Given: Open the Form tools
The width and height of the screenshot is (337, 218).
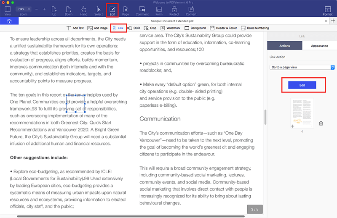Looking at the screenshot, I should (159, 11).
